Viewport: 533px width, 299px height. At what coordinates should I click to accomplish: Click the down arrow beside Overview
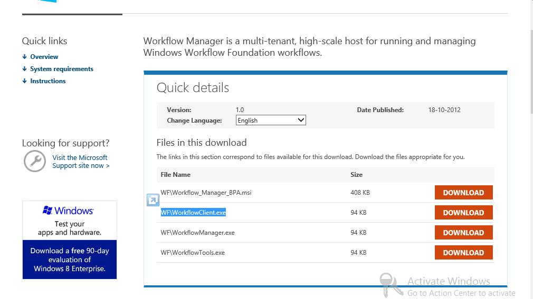pos(24,57)
